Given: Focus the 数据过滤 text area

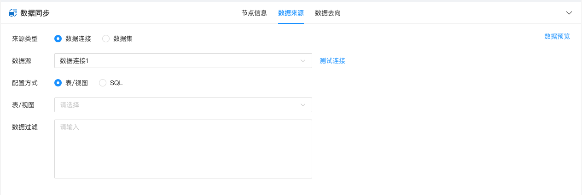Looking at the screenshot, I should pos(183,149).
